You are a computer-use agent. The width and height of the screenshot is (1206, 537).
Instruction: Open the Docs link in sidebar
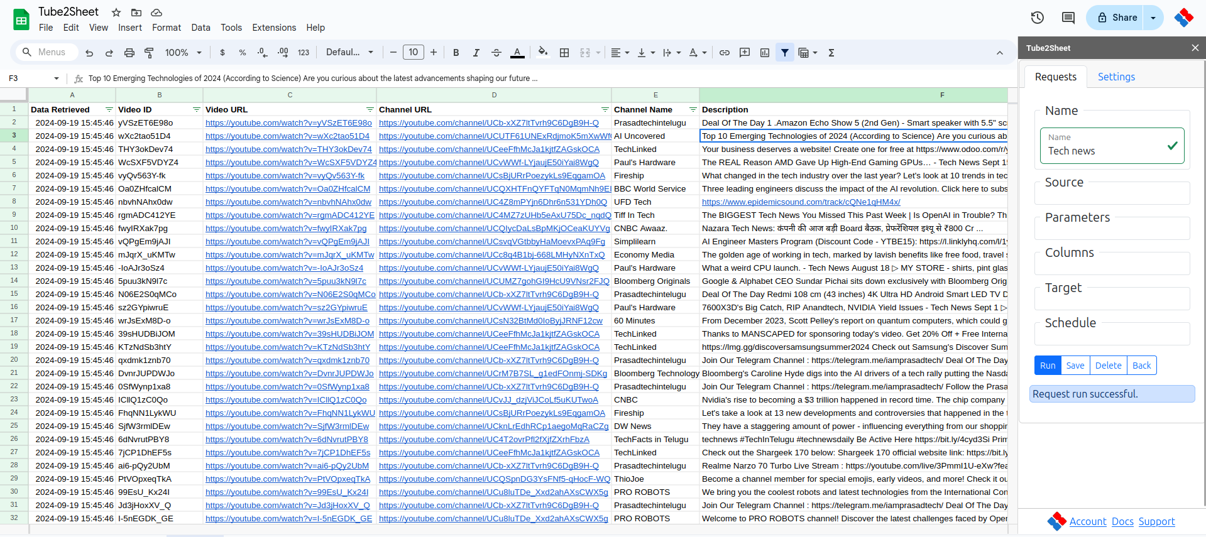(x=1122, y=522)
